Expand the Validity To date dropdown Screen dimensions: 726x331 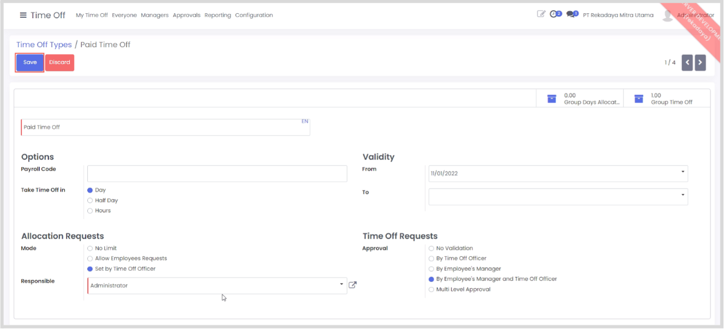[682, 196]
